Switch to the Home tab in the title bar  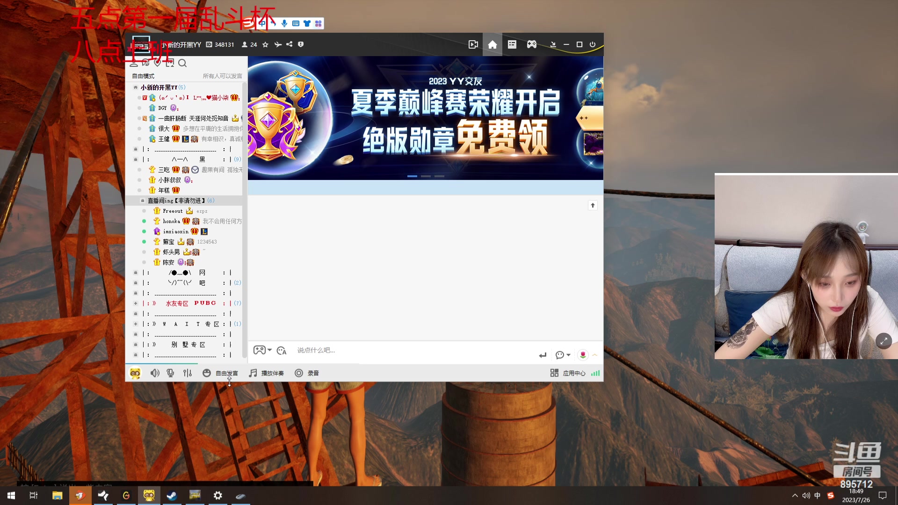[492, 44]
